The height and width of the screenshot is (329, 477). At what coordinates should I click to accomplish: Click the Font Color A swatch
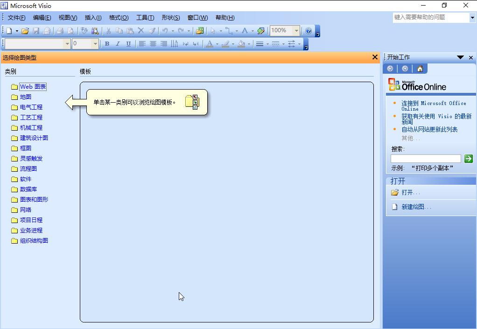[210, 44]
